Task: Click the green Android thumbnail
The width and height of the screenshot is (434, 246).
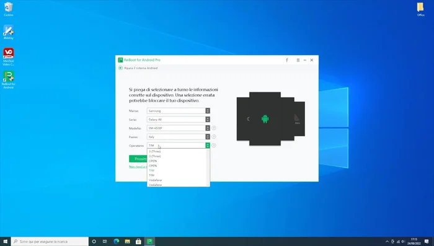Action: click(x=265, y=119)
